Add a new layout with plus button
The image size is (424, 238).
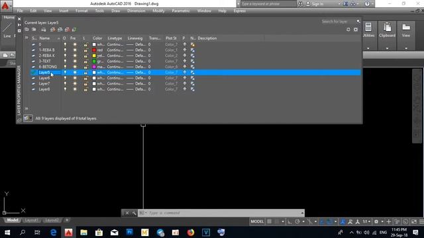[x=67, y=220]
